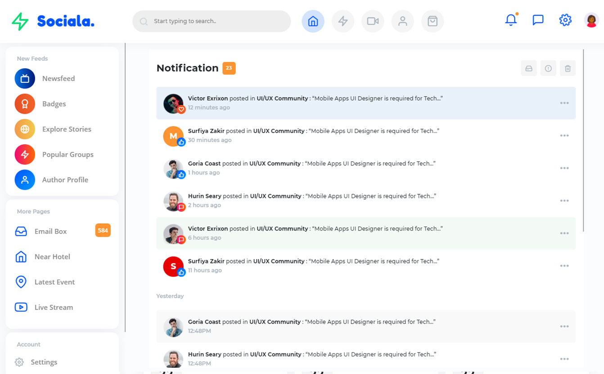This screenshot has height=374, width=604.
Task: Open the chat messages icon
Action: coord(538,20)
